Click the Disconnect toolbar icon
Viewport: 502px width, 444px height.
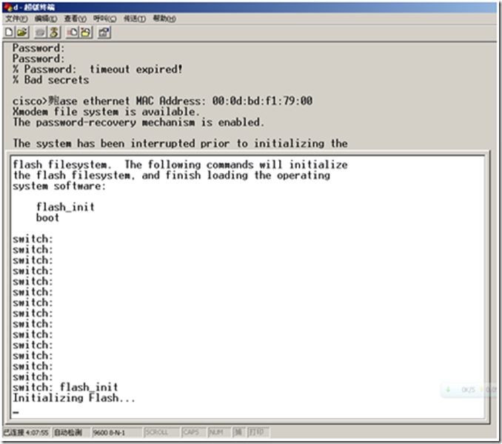(x=55, y=33)
